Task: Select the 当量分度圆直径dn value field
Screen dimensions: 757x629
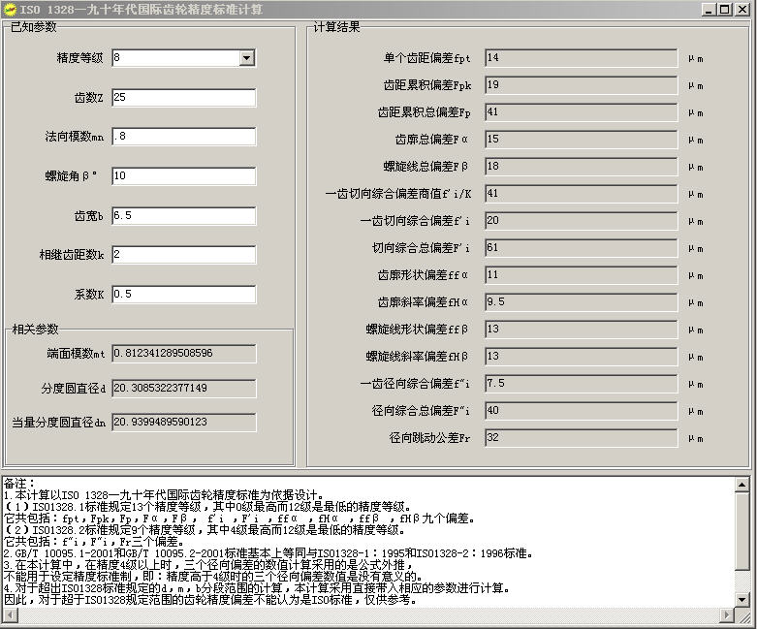Action: 184,423
